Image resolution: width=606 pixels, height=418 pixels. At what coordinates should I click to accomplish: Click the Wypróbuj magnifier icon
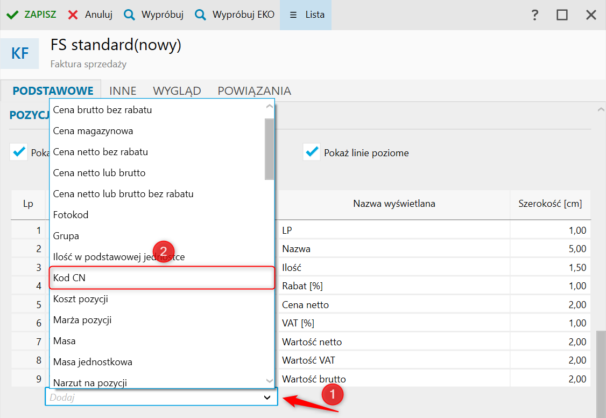tap(129, 15)
